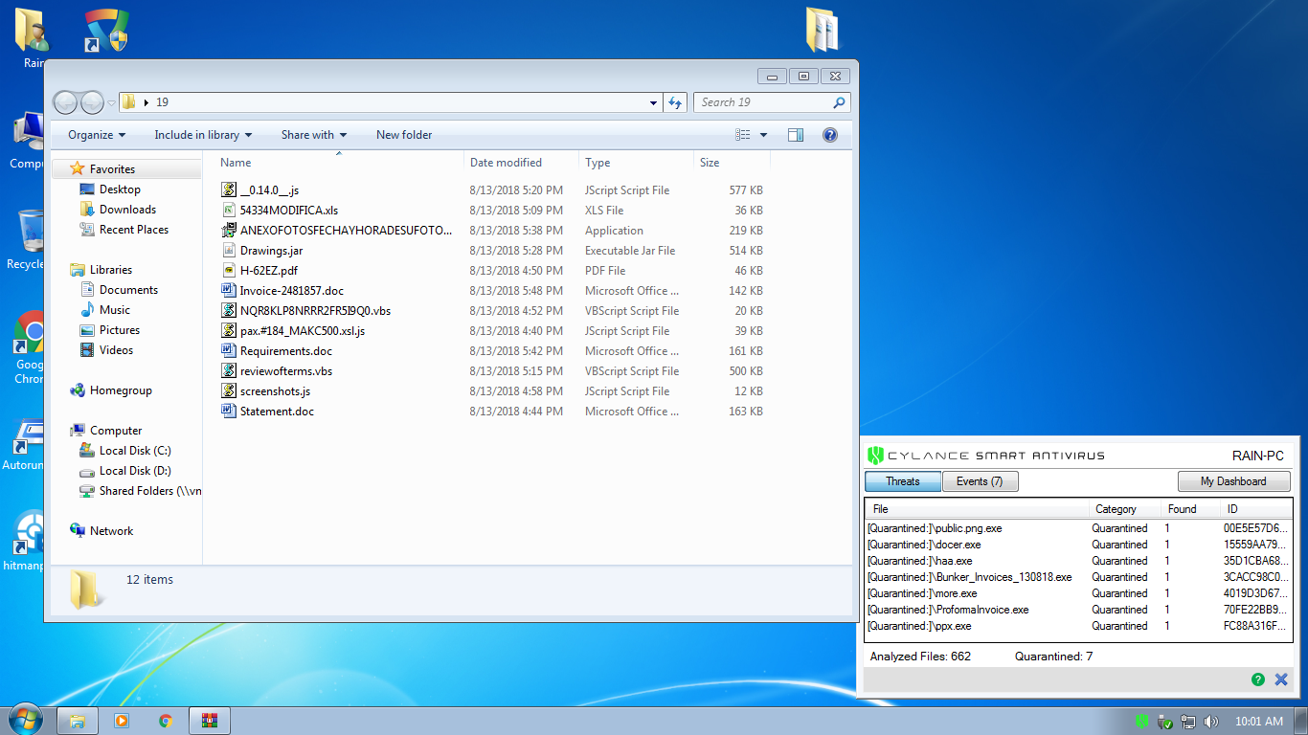Click the New folder button
The width and height of the screenshot is (1308, 735).
click(x=404, y=135)
